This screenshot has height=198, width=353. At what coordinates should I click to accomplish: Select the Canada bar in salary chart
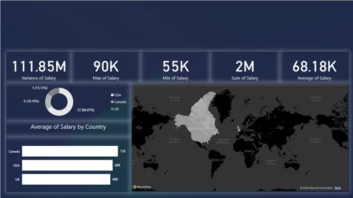[x=70, y=151]
